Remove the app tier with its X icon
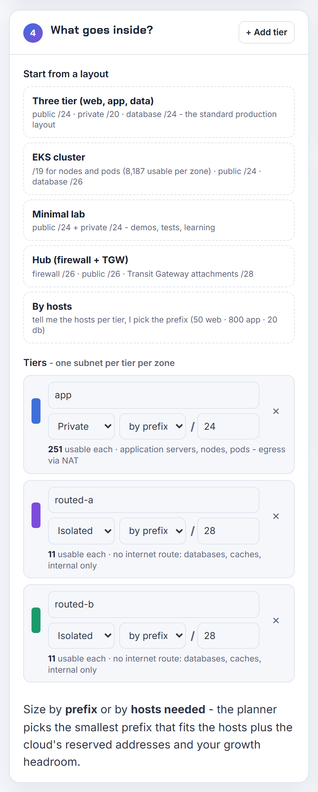318x792 pixels. [x=276, y=411]
